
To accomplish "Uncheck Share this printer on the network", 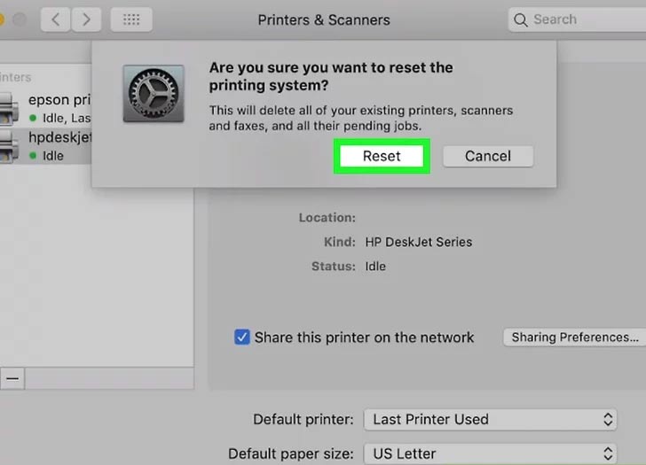I will (x=241, y=337).
